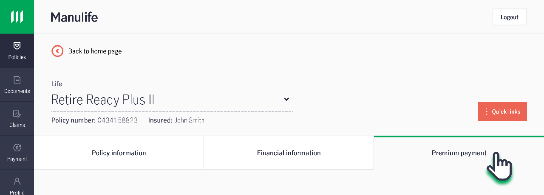
Task: Switch to the Policy information tab
Action: pos(119,153)
